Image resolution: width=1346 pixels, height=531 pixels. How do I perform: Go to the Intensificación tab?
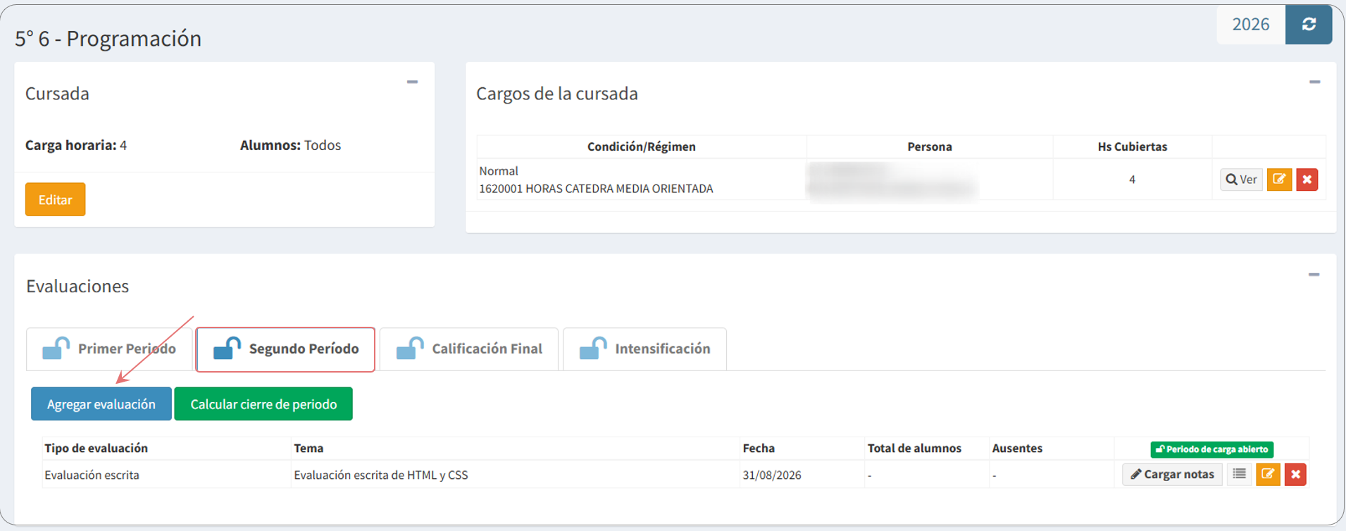644,349
